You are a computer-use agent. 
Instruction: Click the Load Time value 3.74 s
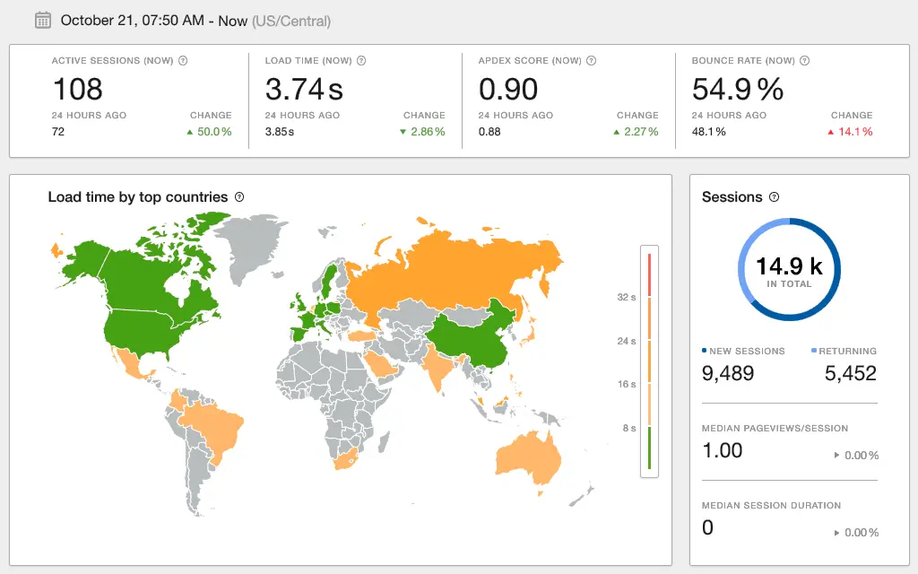[304, 89]
